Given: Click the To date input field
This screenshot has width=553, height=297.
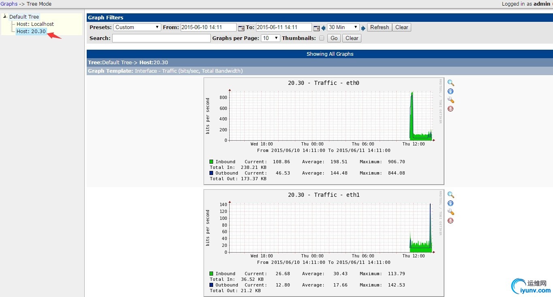Looking at the screenshot, I should point(284,27).
